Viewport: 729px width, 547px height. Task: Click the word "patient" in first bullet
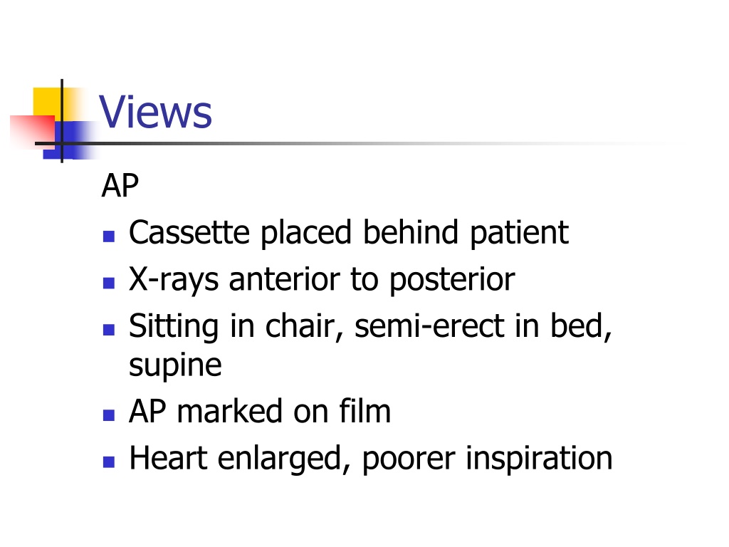pyautogui.click(x=519, y=234)
